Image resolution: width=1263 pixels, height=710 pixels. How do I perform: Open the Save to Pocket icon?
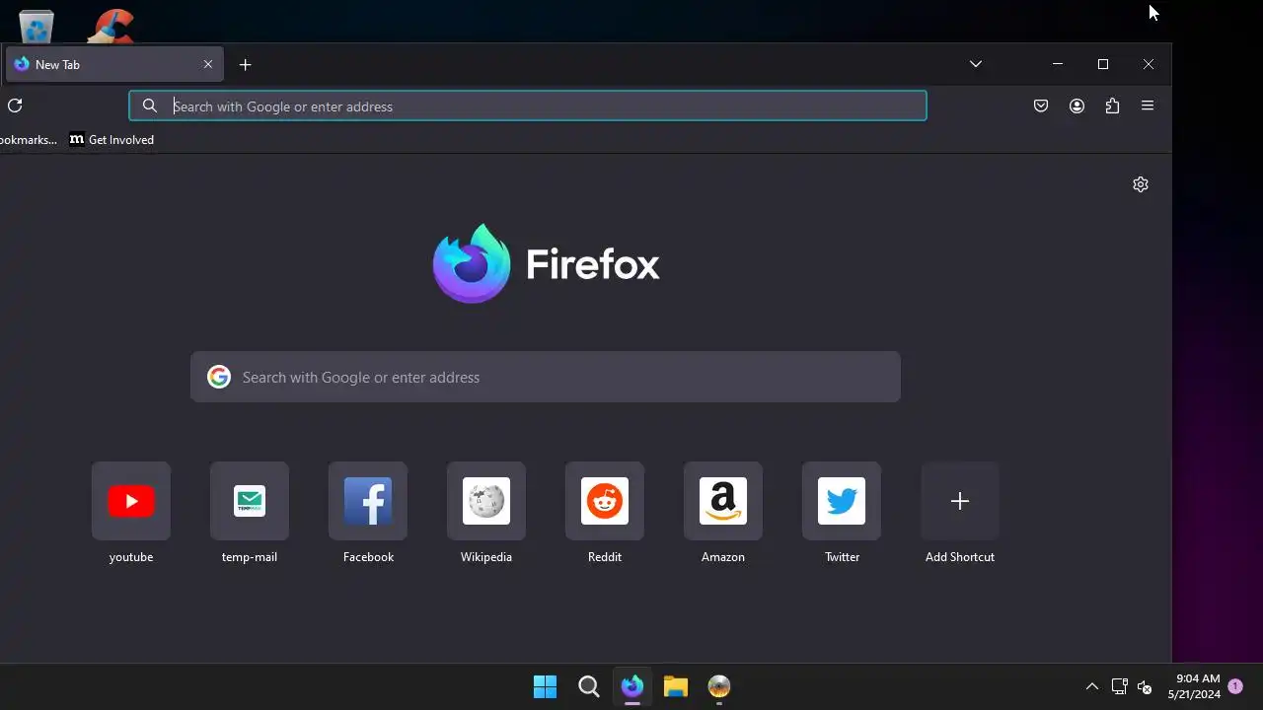click(x=1041, y=106)
